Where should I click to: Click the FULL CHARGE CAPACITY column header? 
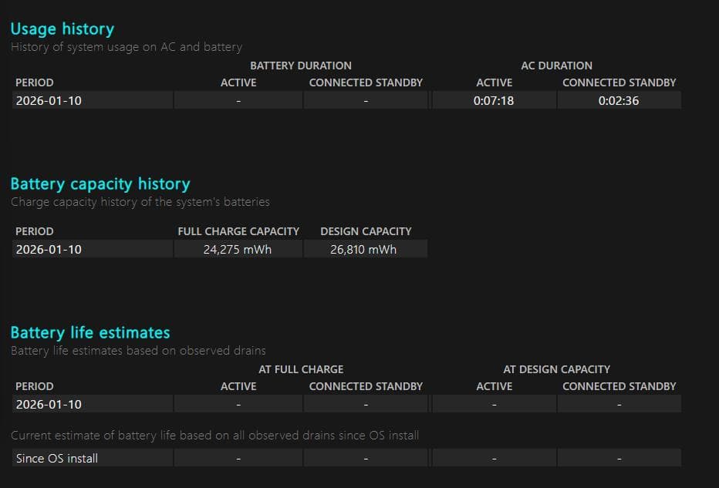click(x=238, y=231)
